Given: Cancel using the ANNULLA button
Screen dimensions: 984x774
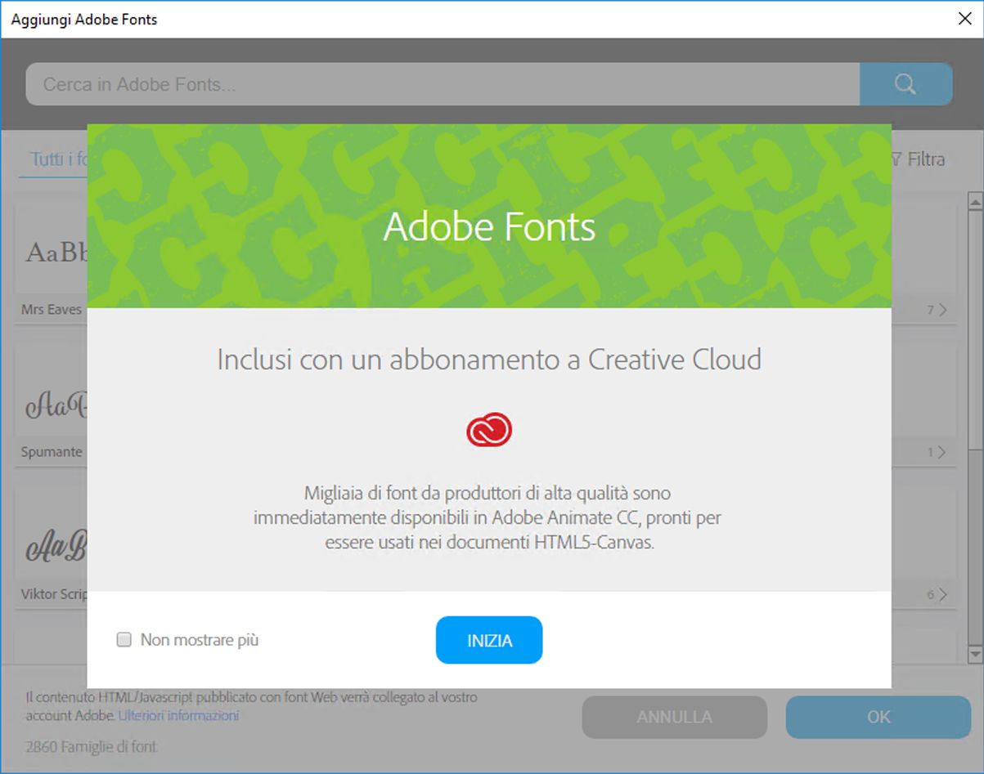Looking at the screenshot, I should point(674,717).
